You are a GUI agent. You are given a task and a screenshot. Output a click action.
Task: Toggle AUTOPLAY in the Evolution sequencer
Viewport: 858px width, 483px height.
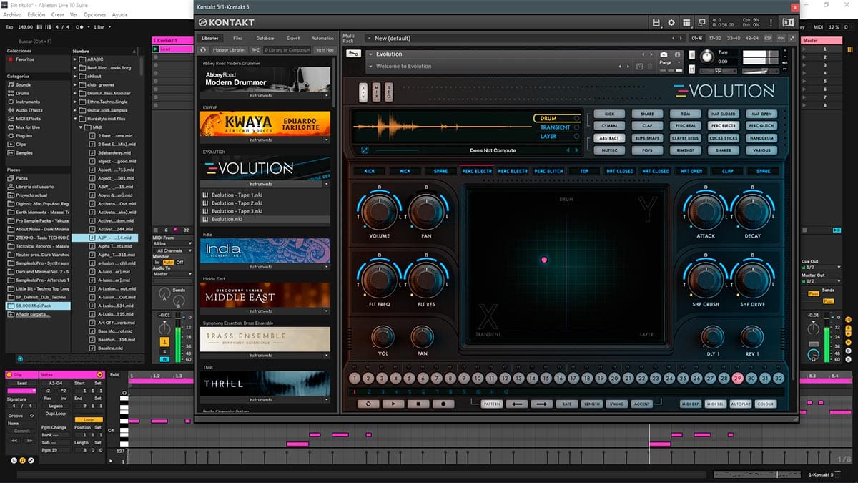741,404
